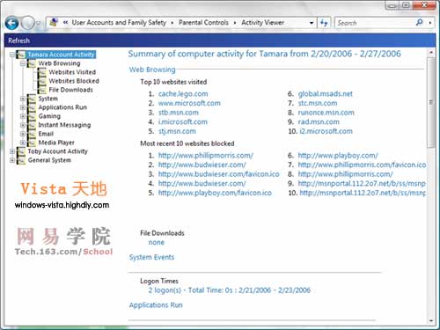Open the address bar history dropdown

pos(312,23)
